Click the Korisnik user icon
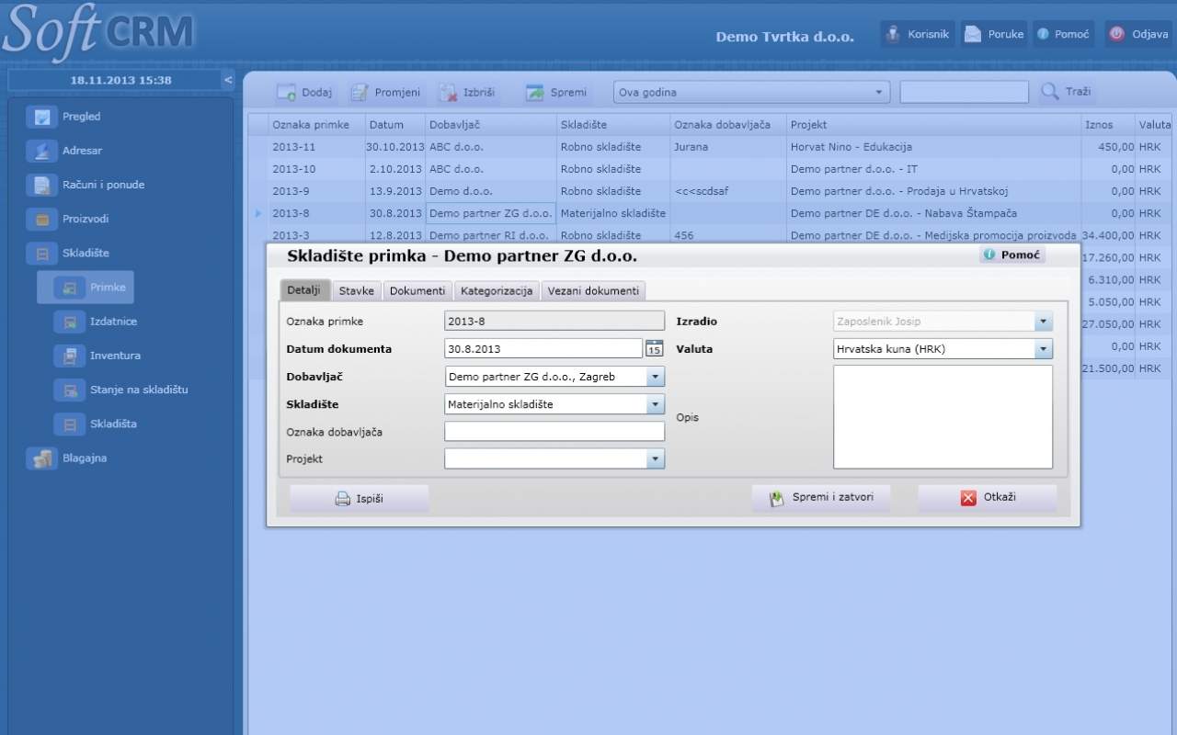 click(x=893, y=34)
